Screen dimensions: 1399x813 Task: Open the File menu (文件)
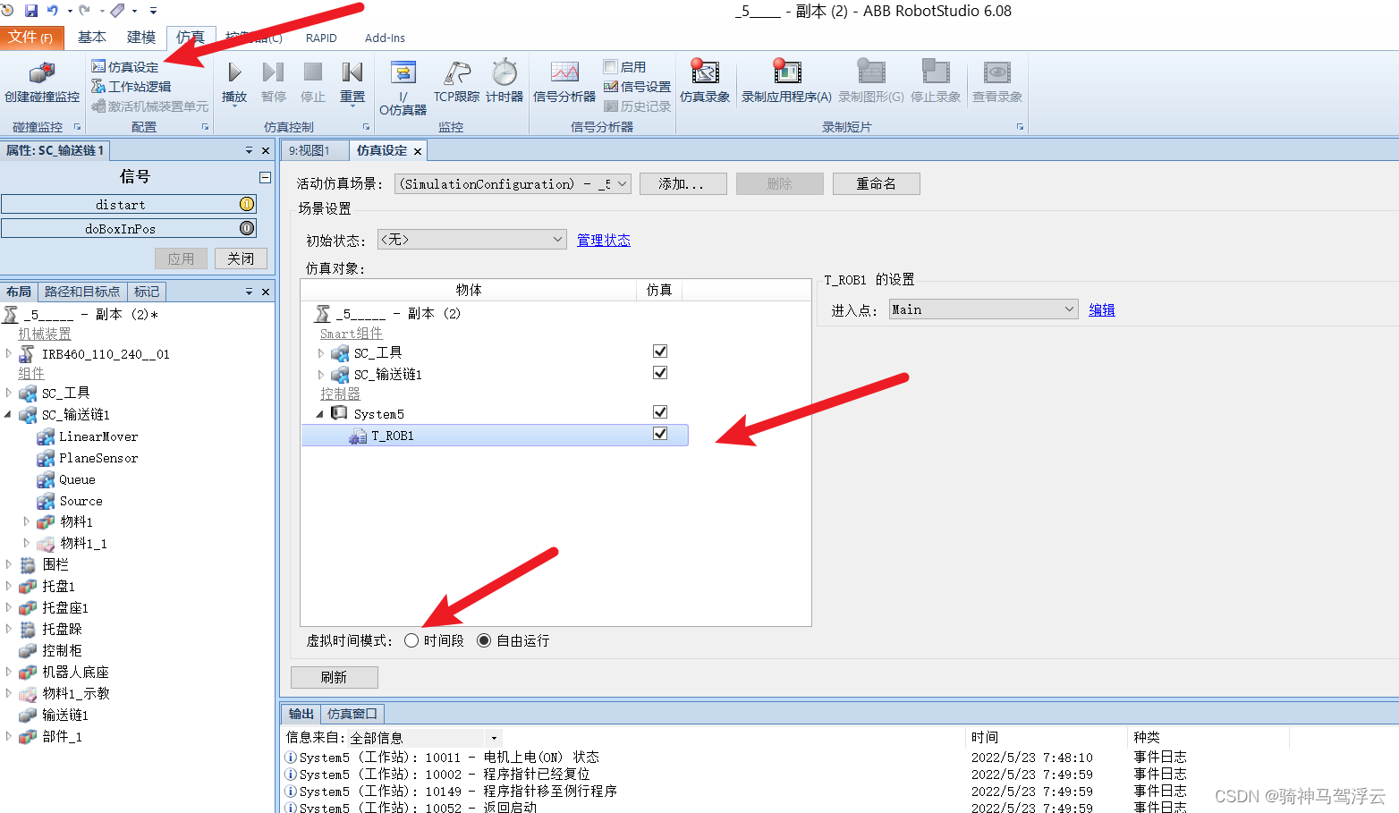pyautogui.click(x=31, y=38)
